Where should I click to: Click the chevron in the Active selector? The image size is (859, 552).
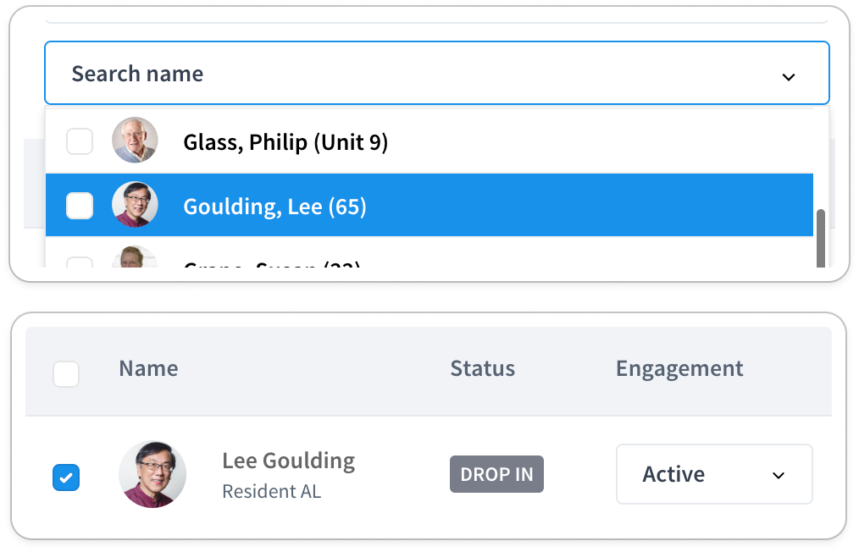[x=779, y=475]
